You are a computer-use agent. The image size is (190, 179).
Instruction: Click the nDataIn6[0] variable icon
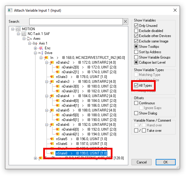pos(58,129)
